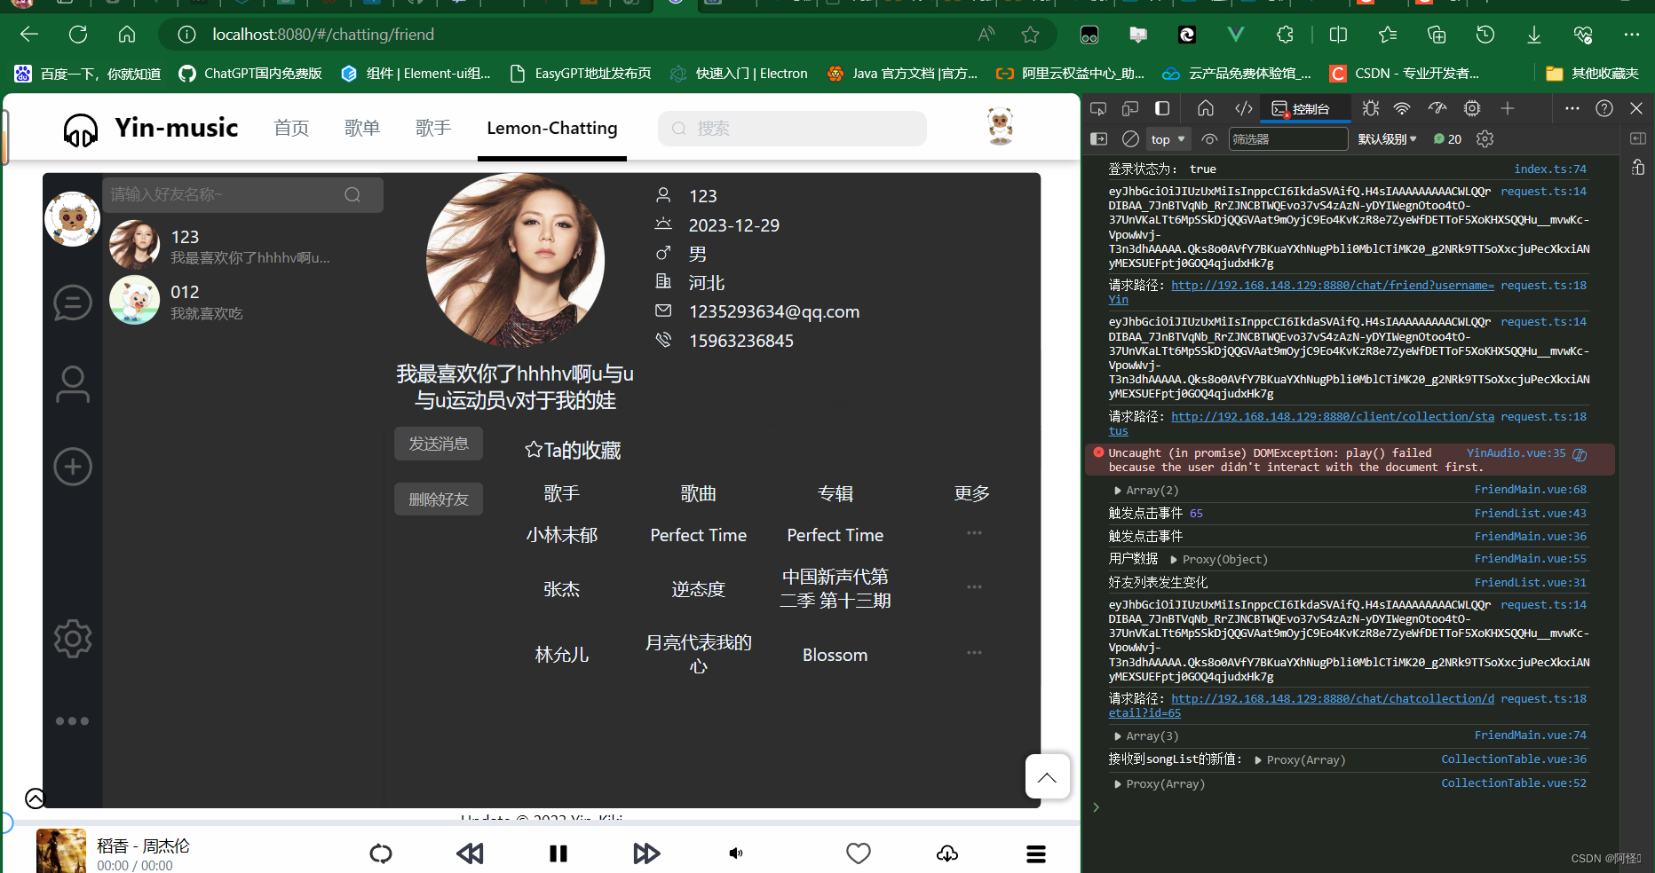Open the top frame context dropdown
The image size is (1655, 873).
[1167, 138]
